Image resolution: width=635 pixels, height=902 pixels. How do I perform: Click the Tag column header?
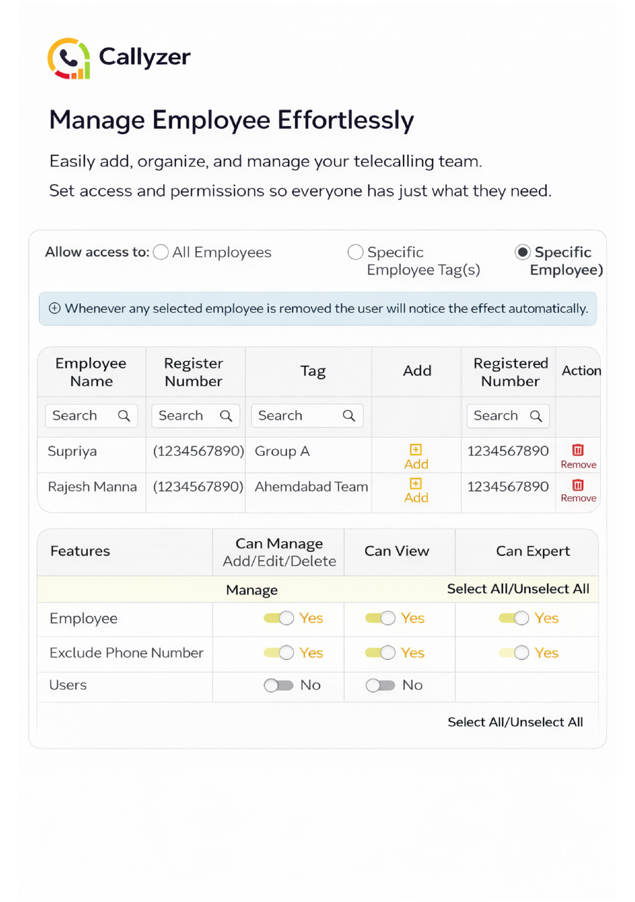tap(313, 371)
